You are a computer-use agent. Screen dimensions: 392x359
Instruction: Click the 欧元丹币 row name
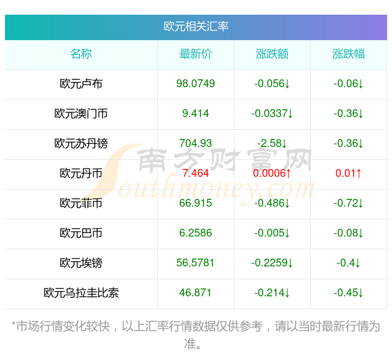pyautogui.click(x=81, y=173)
